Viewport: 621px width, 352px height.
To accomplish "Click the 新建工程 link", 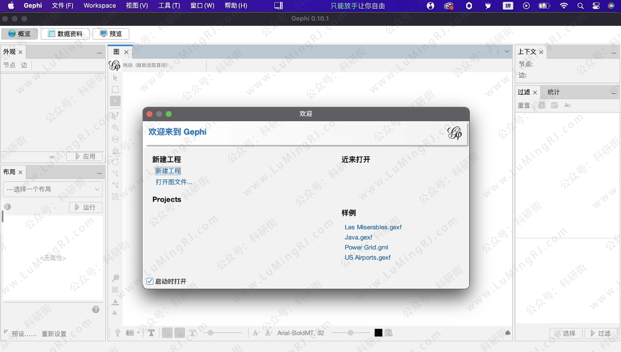I will (x=168, y=171).
